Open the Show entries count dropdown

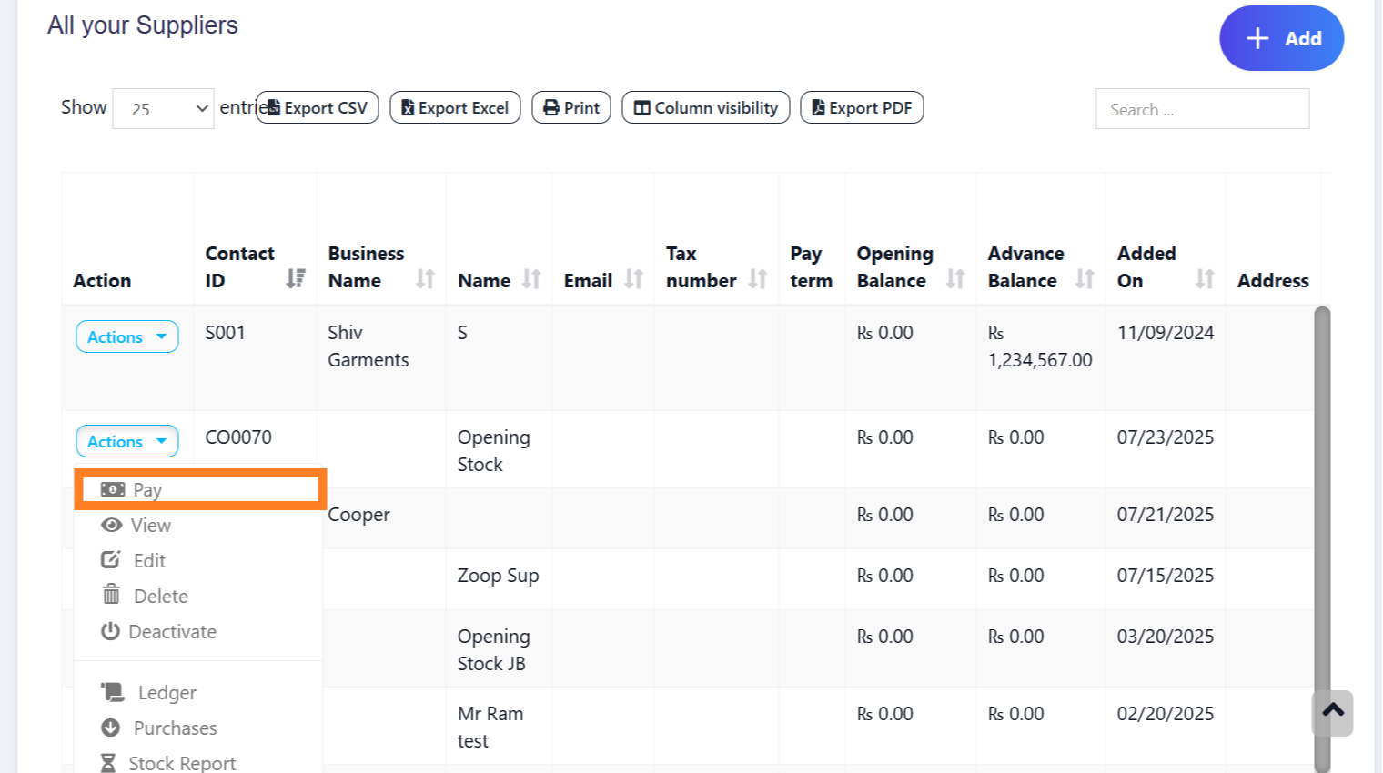163,109
